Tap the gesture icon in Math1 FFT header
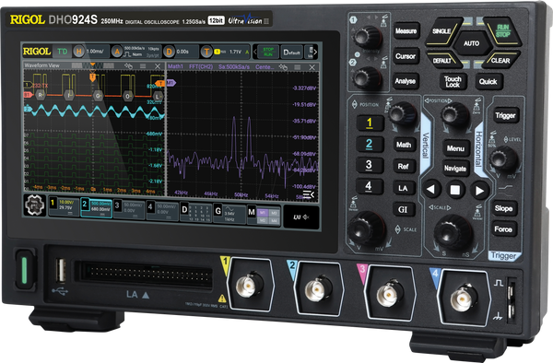 coord(283,67)
